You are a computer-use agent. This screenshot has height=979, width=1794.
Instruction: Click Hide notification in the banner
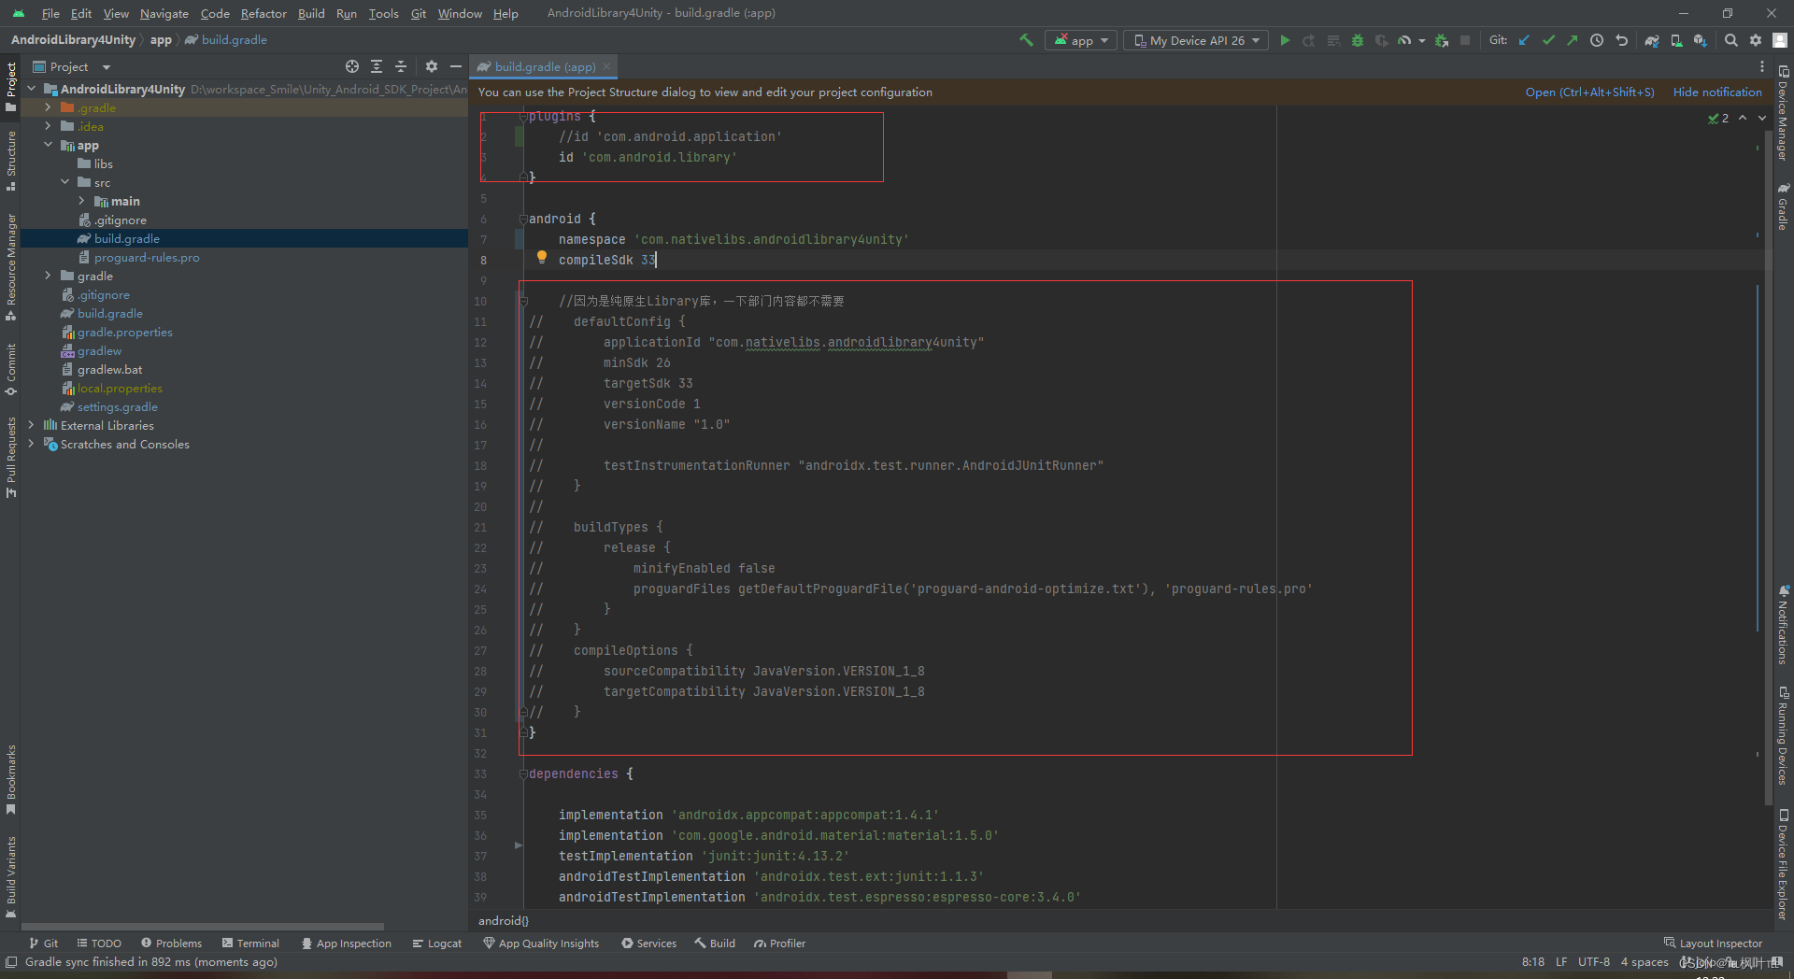(1716, 92)
